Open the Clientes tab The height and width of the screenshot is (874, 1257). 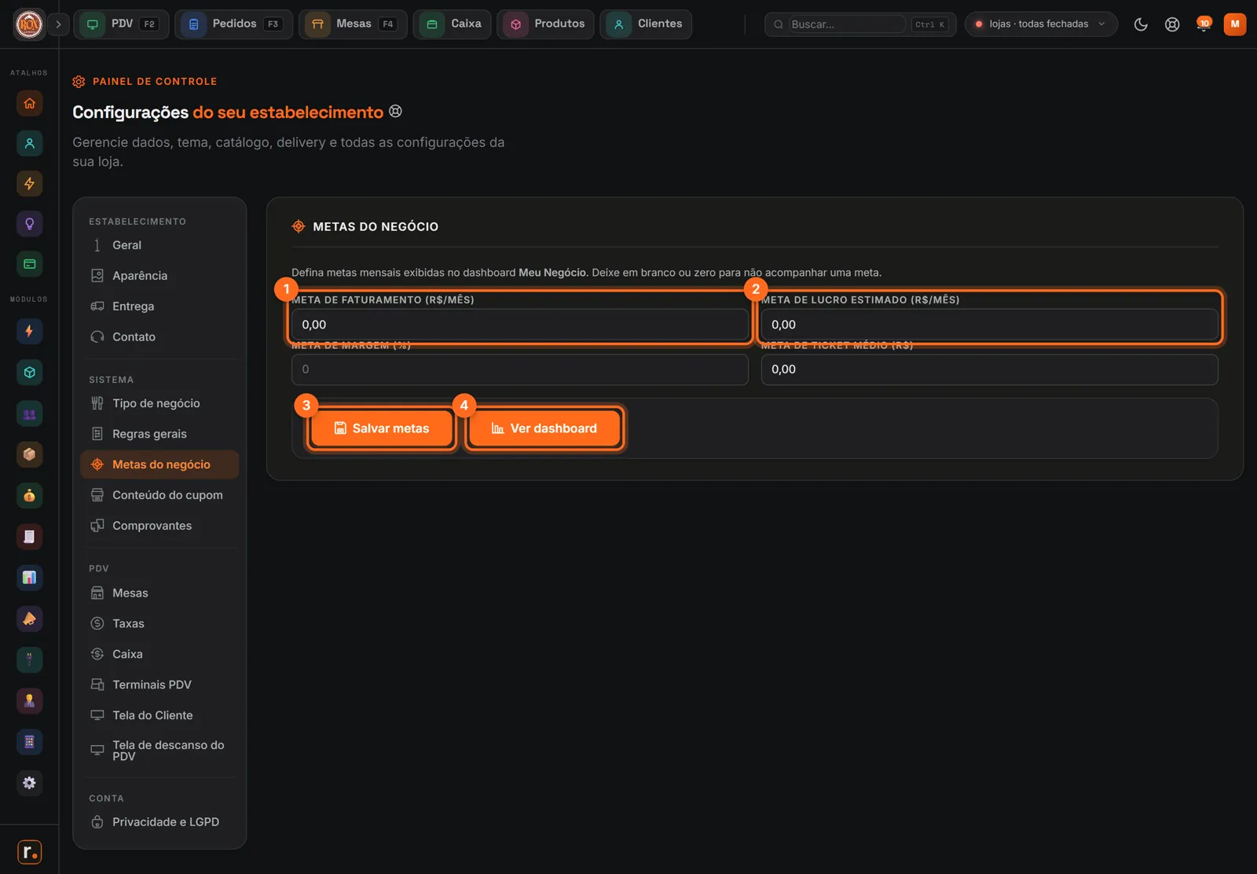[646, 24]
